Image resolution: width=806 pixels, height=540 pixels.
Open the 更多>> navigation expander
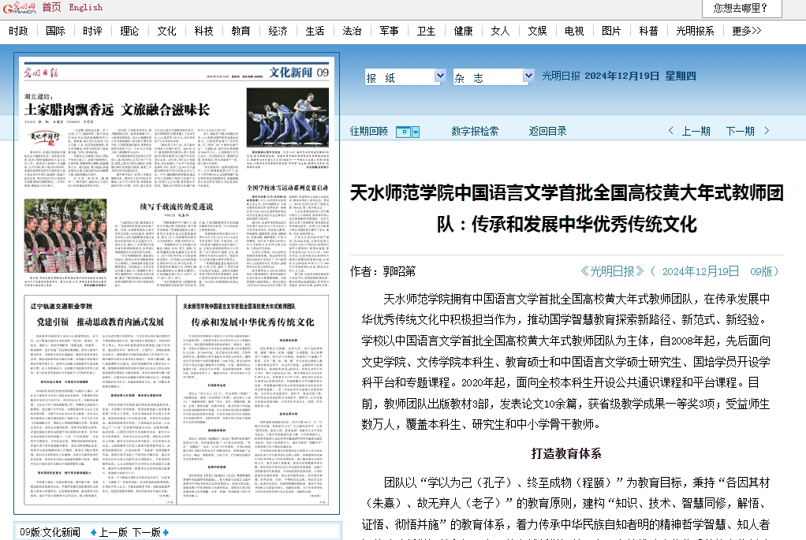click(746, 31)
